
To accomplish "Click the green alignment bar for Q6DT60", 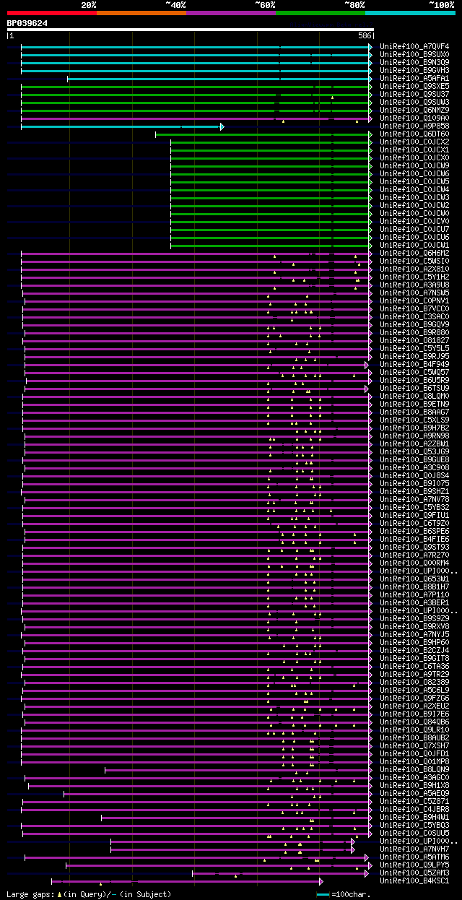I will (263, 134).
